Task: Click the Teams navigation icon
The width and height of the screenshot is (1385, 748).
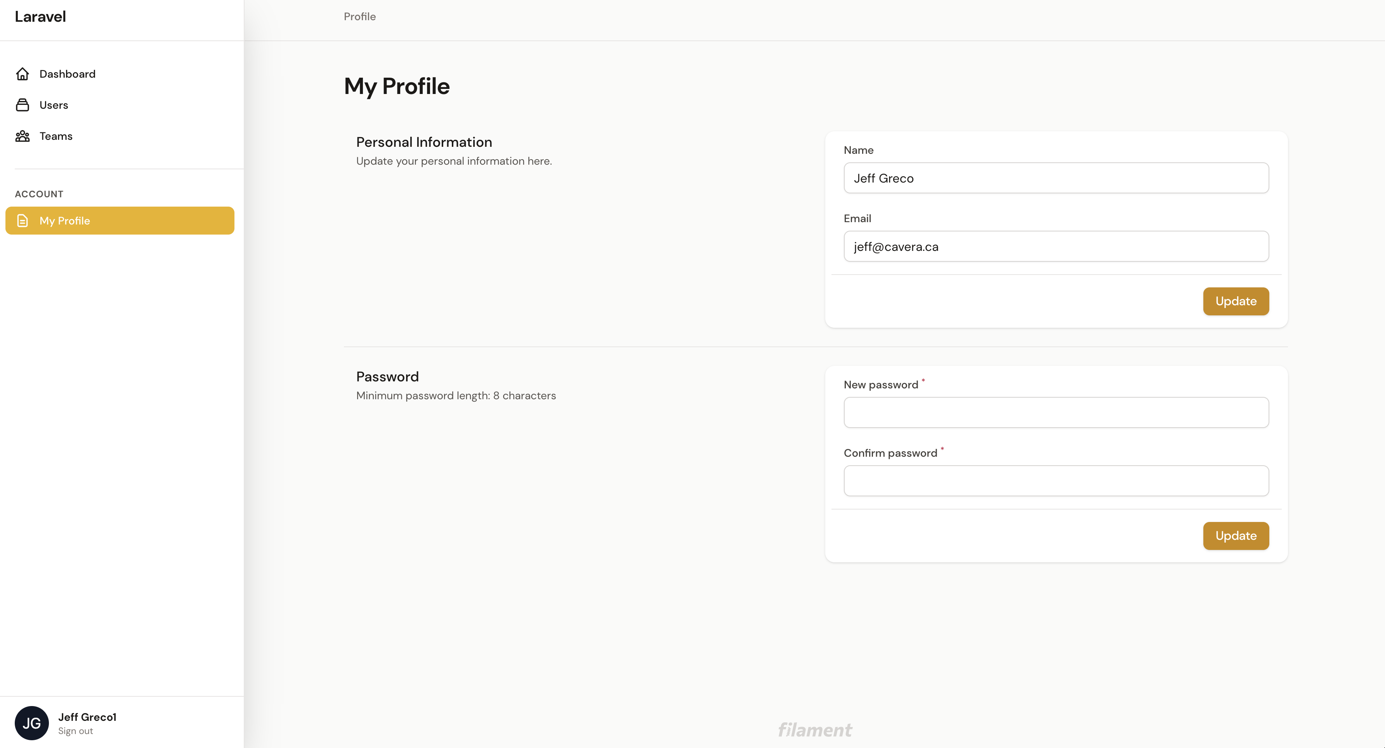Action: 22,136
